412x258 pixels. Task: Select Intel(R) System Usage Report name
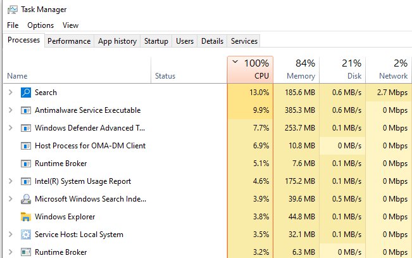click(x=83, y=181)
